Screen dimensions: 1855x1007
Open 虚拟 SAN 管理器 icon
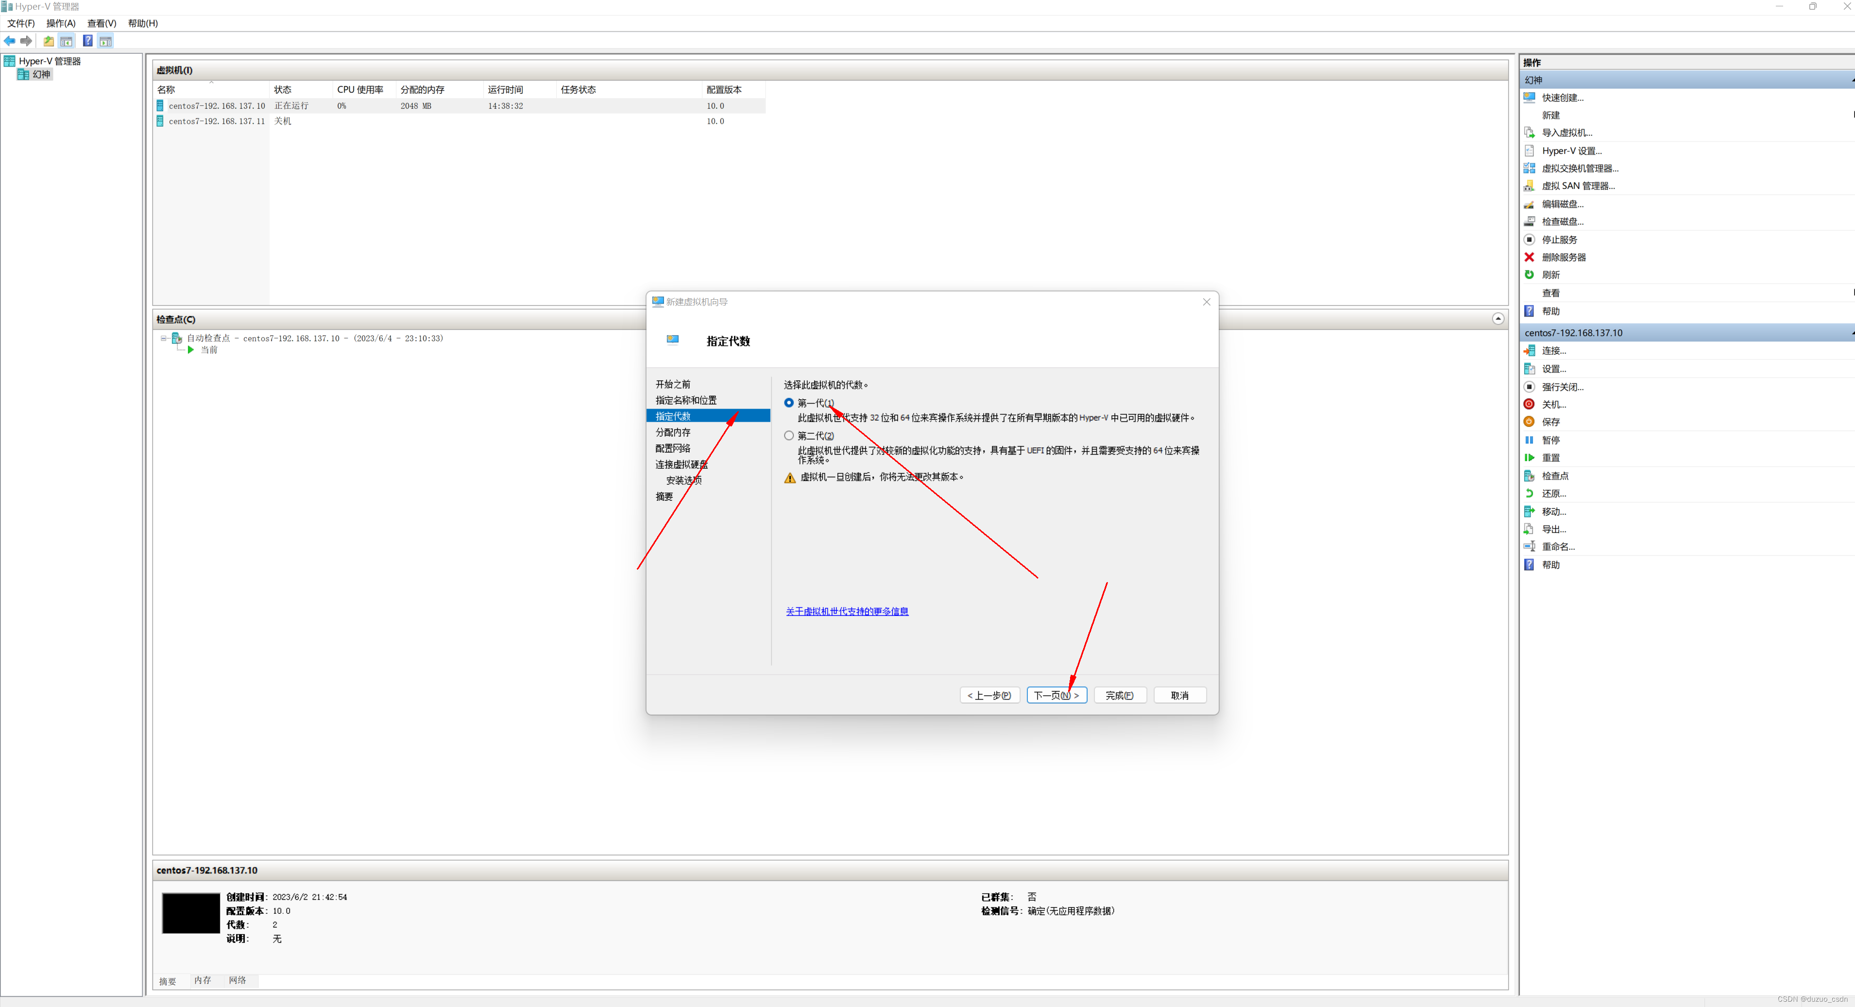1530,186
